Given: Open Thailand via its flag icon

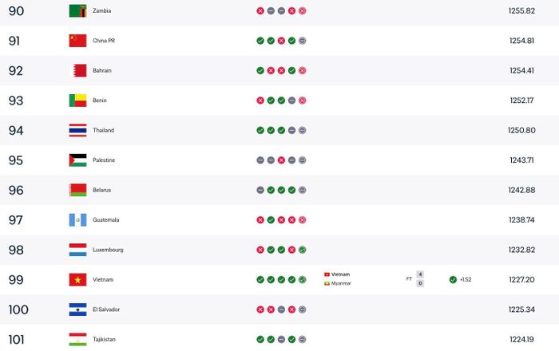Looking at the screenshot, I should click(77, 130).
